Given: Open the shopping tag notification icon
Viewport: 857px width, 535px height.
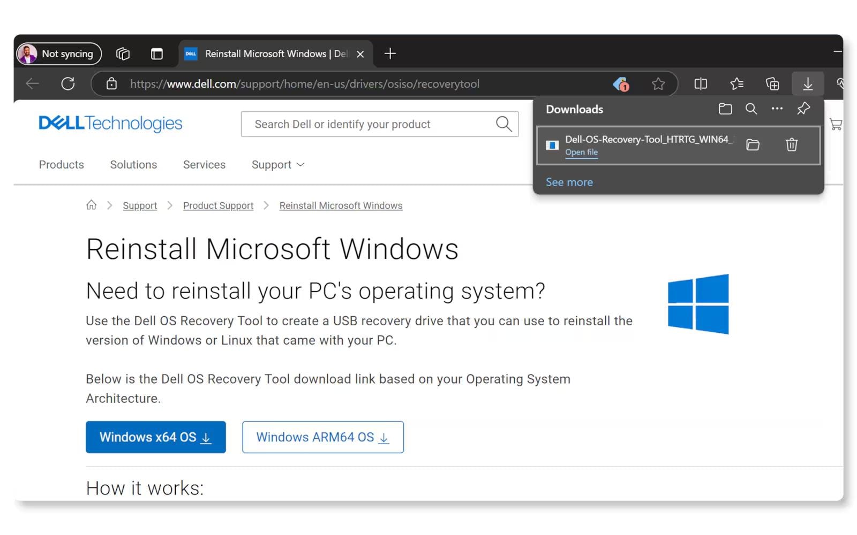Looking at the screenshot, I should 621,84.
